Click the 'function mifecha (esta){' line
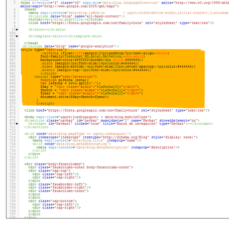 click(65, 80)
